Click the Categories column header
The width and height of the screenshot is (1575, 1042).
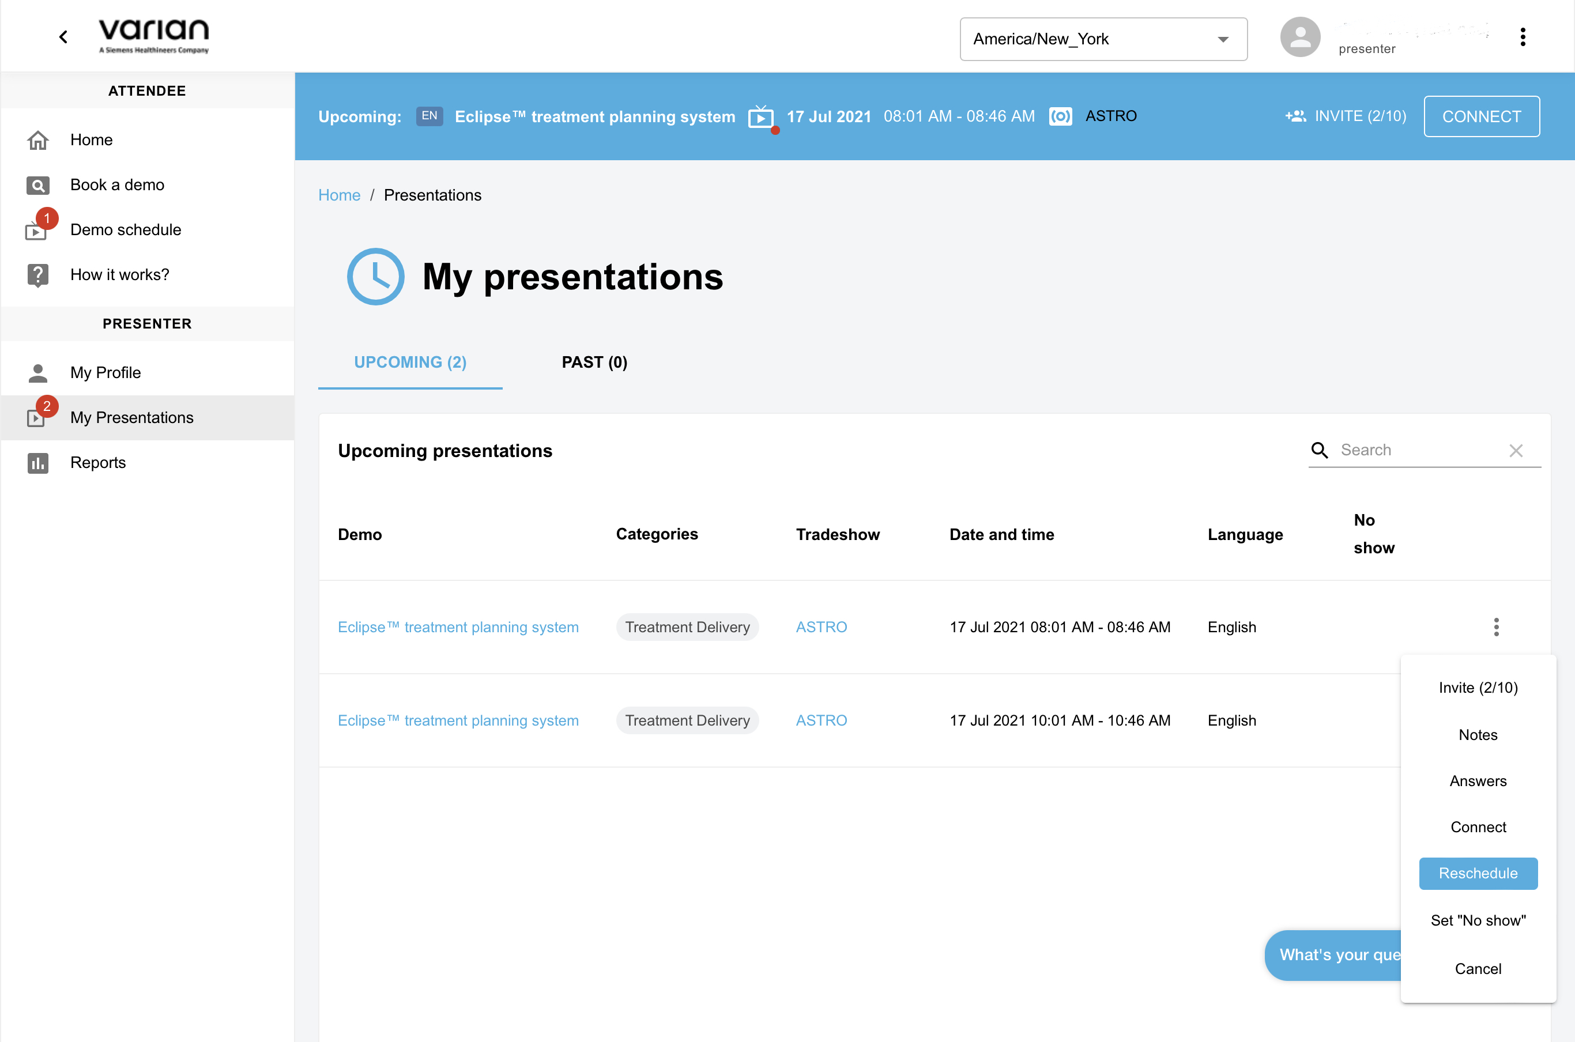point(657,534)
